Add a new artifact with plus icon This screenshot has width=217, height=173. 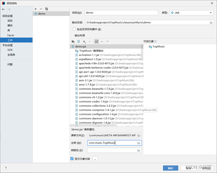coord(36,9)
